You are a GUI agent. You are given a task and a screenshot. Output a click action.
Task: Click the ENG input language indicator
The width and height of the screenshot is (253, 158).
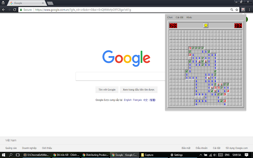(227, 155)
